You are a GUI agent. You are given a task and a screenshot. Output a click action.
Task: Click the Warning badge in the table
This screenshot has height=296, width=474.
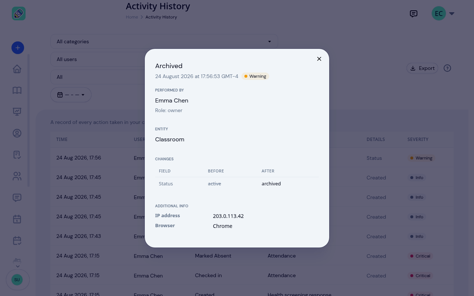coord(421,158)
